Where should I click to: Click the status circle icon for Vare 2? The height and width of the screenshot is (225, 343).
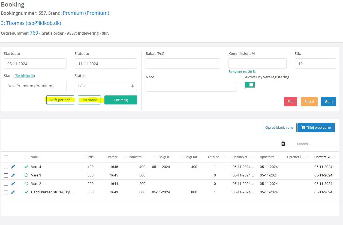tap(26, 184)
